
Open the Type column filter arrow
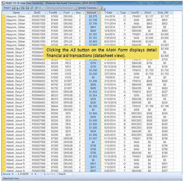128,13
